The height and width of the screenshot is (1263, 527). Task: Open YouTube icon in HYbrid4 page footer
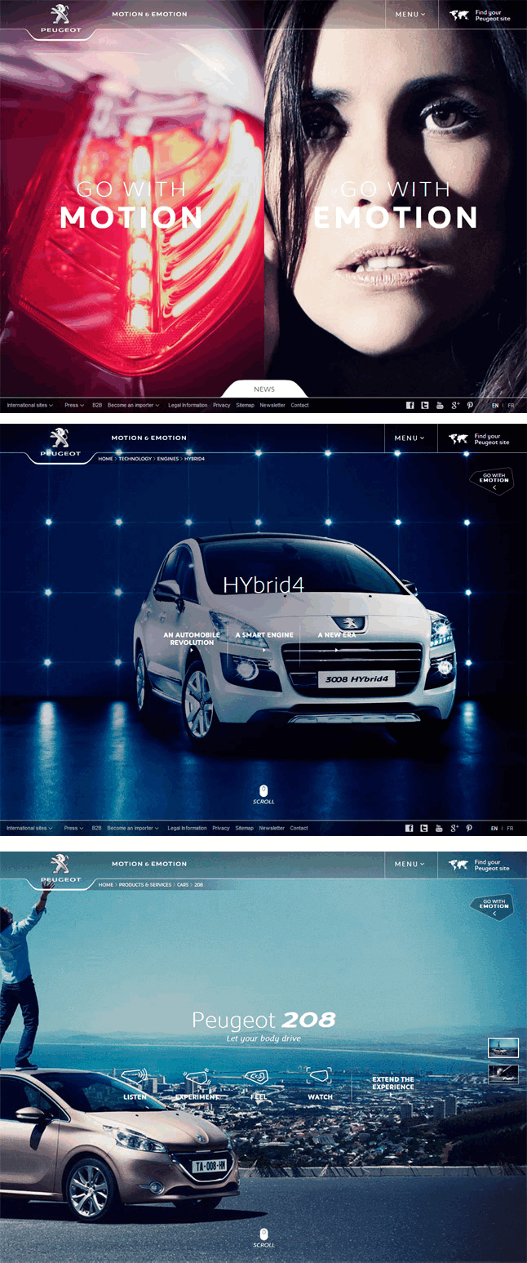(440, 828)
